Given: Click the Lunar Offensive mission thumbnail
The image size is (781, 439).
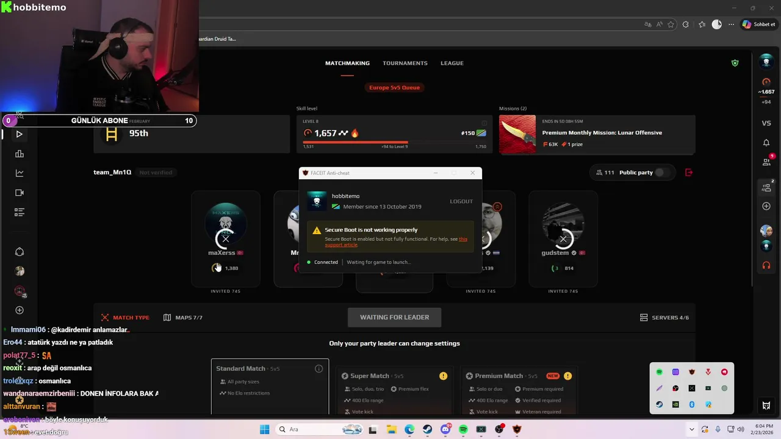Looking at the screenshot, I should [x=517, y=134].
